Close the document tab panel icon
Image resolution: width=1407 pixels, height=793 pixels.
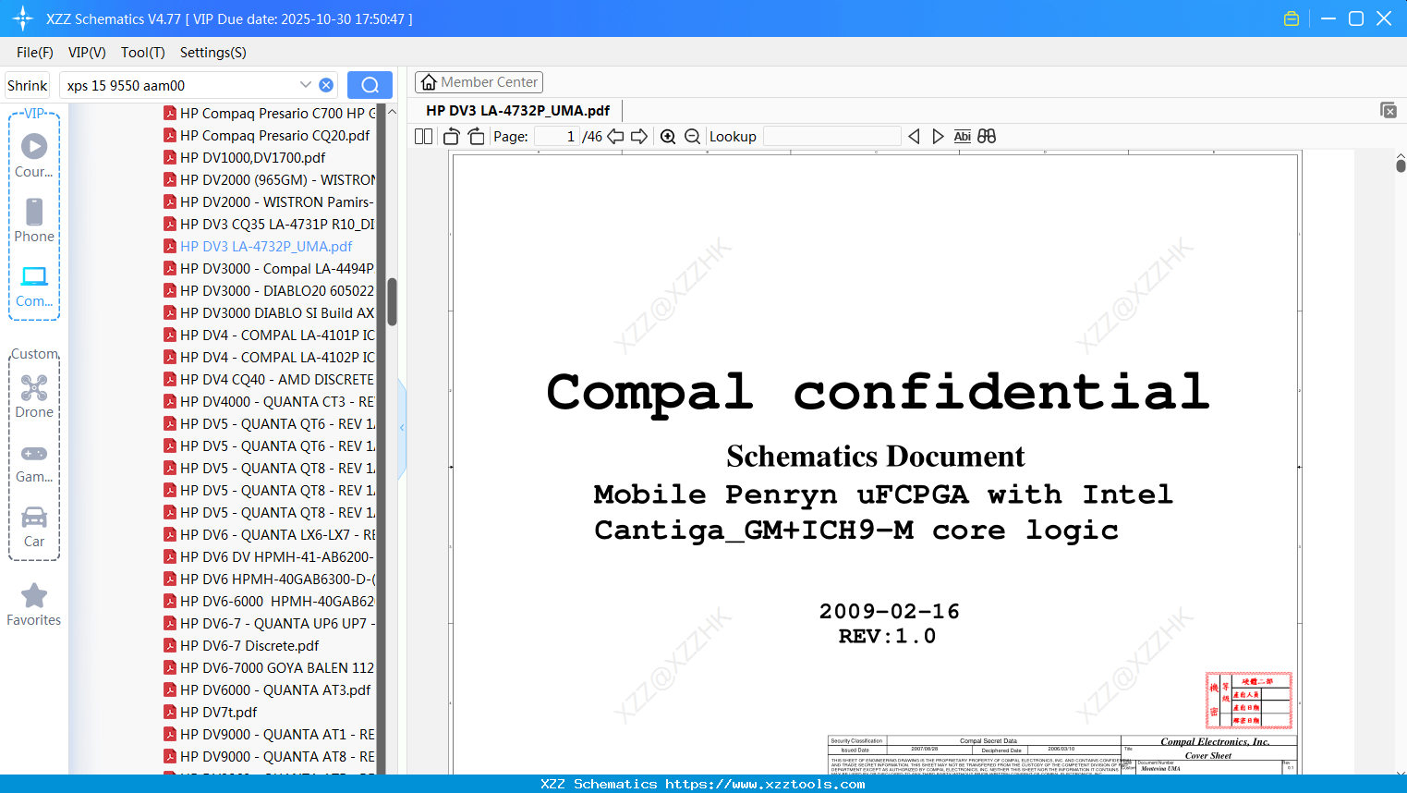coord(1389,110)
